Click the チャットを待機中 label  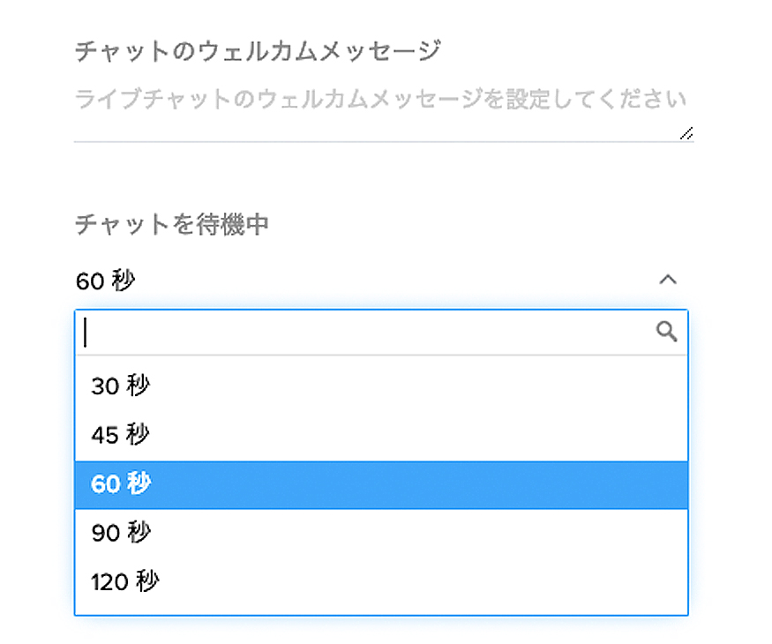coord(172,224)
